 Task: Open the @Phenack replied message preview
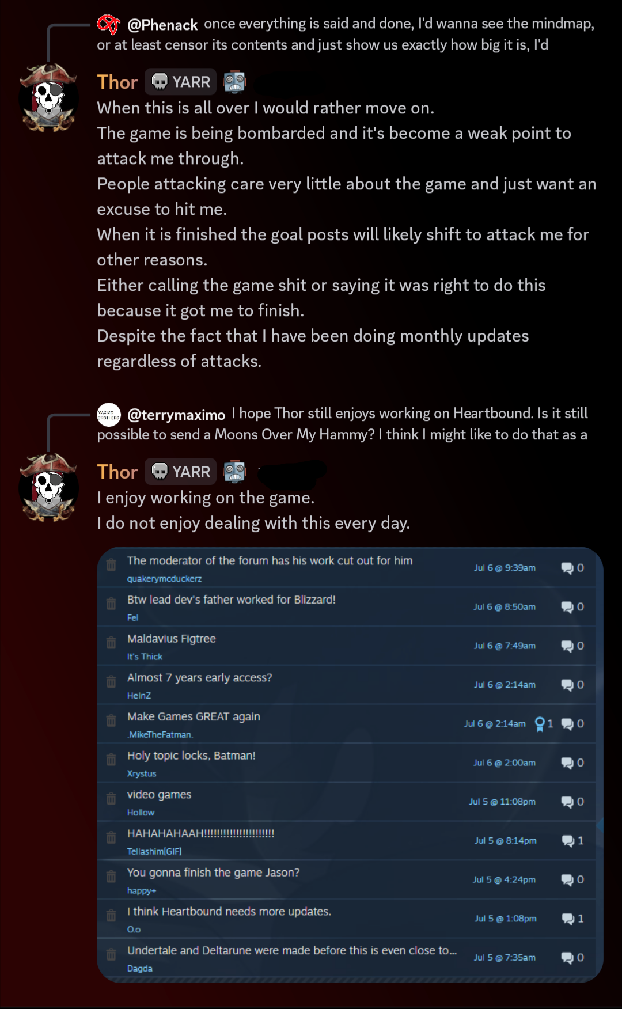[346, 34]
